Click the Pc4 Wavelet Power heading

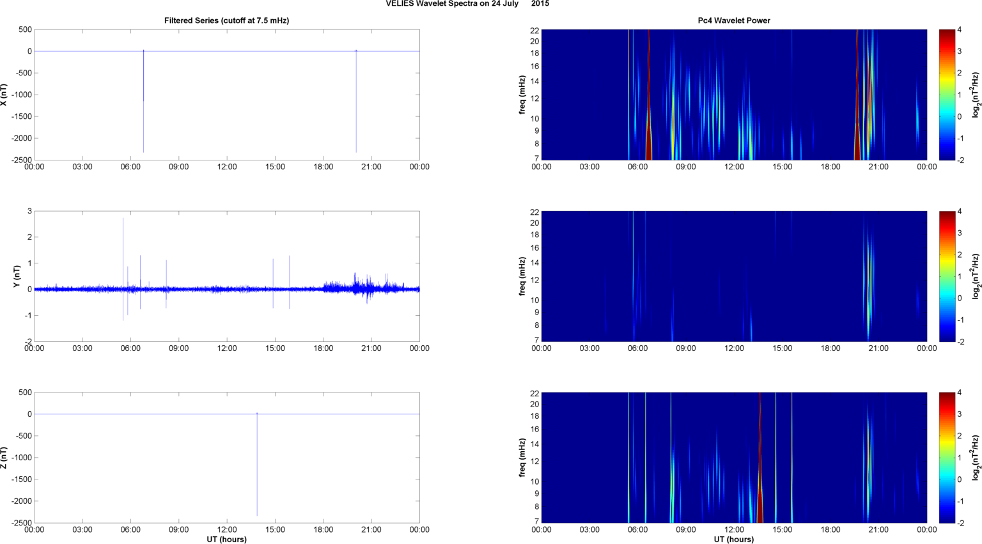click(733, 20)
